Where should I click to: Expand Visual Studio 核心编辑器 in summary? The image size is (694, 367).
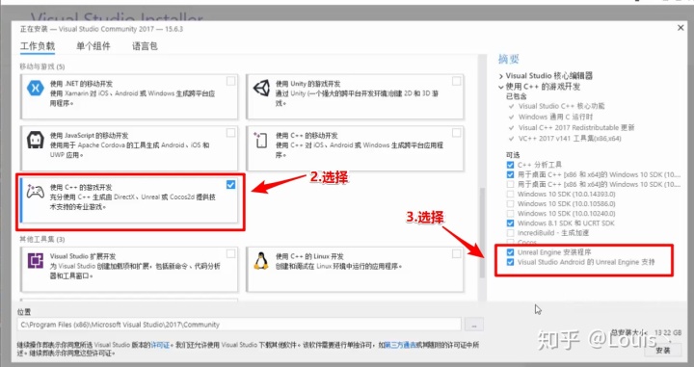click(501, 76)
